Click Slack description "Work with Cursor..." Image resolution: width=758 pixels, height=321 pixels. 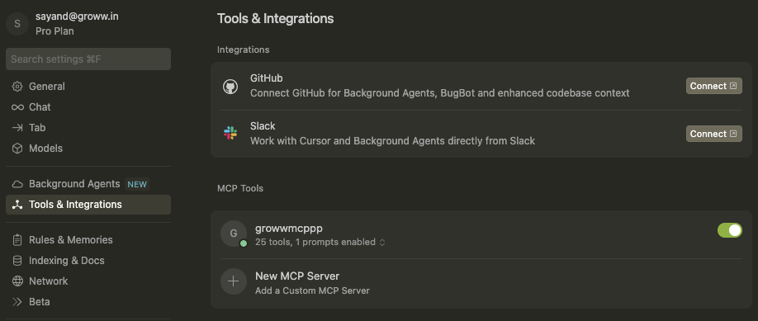point(392,141)
